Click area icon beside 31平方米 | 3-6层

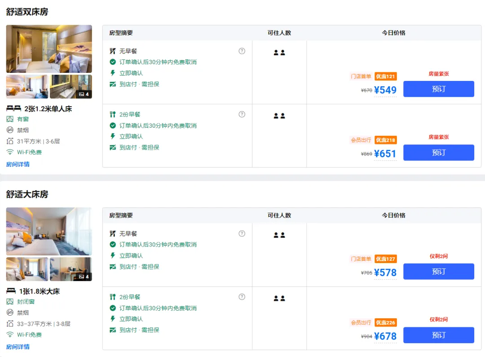tap(10, 141)
